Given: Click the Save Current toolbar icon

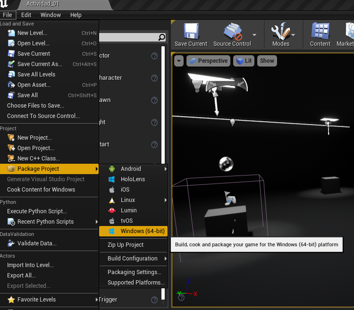Looking at the screenshot, I should 191,33.
